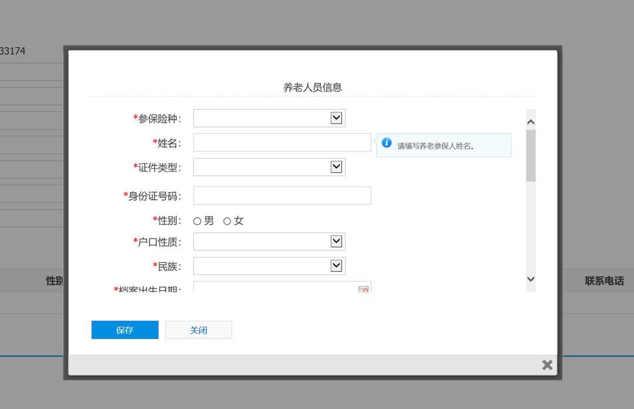Expand the 证件类型 dropdown
The height and width of the screenshot is (409, 634).
tap(269, 167)
